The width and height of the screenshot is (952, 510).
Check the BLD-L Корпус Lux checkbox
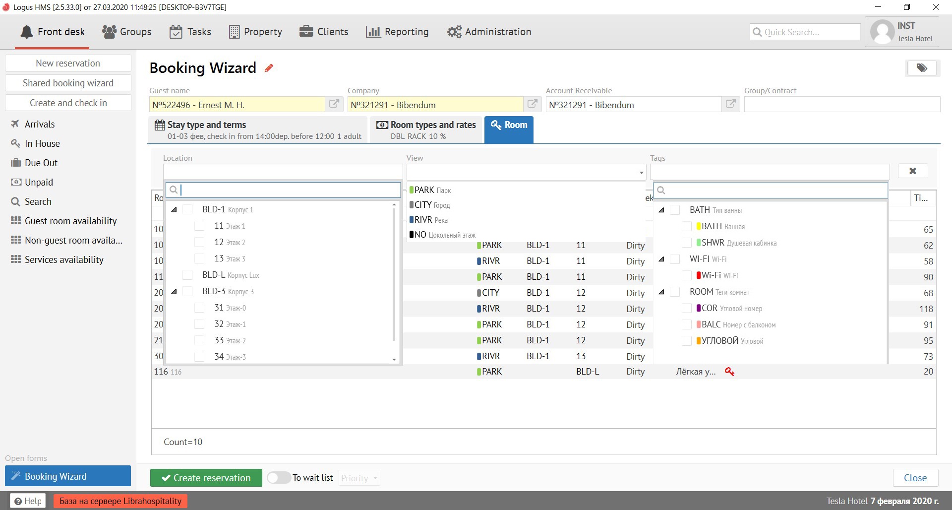coord(188,275)
